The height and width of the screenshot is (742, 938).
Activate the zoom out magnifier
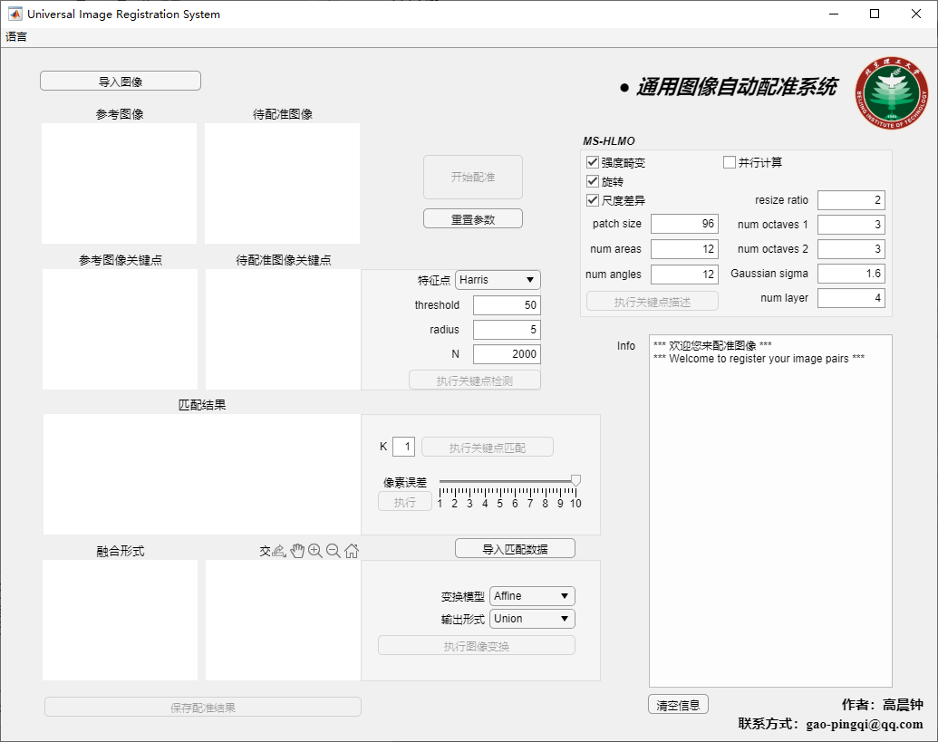(x=334, y=551)
